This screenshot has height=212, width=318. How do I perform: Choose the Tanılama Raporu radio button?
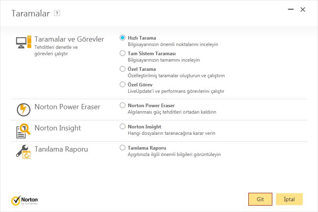click(x=123, y=148)
